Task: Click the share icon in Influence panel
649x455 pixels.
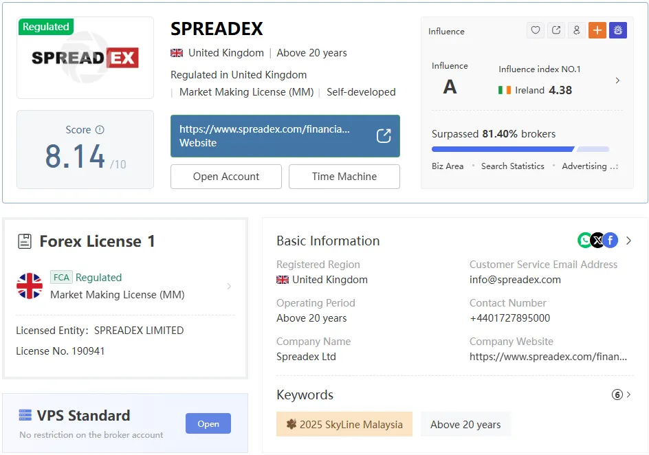Action: [556, 30]
